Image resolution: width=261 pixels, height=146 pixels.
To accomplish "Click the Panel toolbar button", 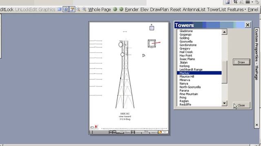I will tap(253, 9).
